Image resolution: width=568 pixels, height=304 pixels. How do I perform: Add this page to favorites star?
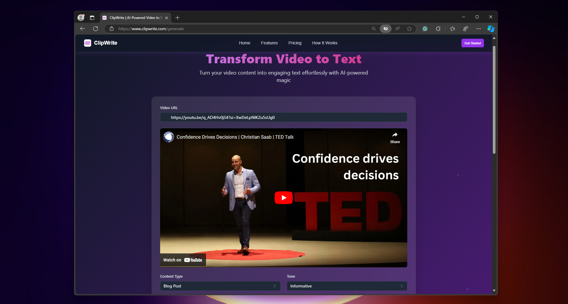[409, 29]
